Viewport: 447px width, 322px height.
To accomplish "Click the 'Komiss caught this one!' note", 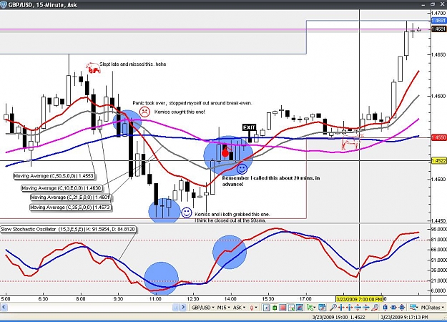I will [x=180, y=112].
